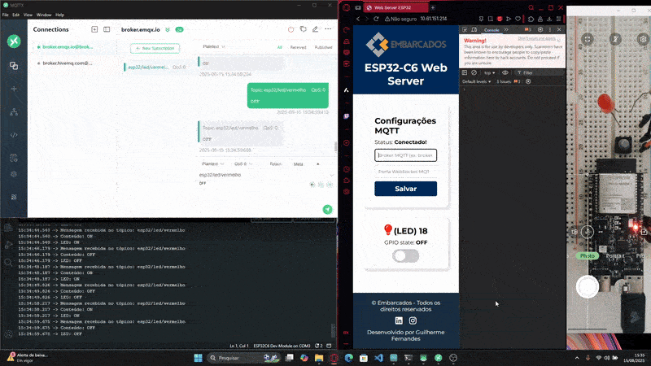Screen dimensions: 651x366
Task: Toggle live expression eye icon in DevTools
Action: 505,72
